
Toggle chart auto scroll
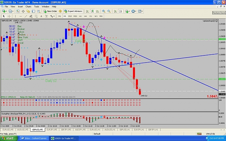[x=115, y=11]
